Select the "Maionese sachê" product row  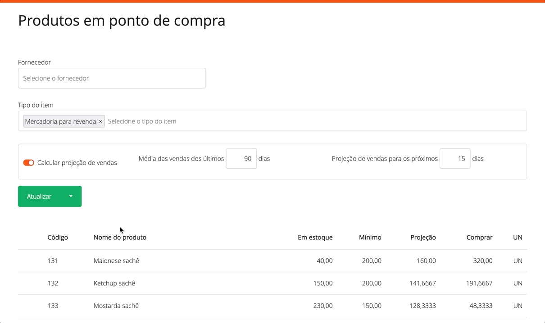tap(117, 260)
